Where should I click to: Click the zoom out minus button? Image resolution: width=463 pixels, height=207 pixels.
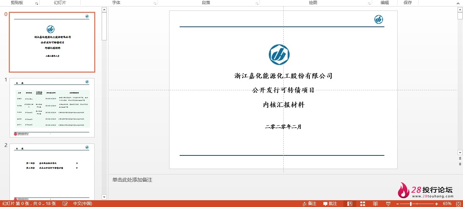398,204
